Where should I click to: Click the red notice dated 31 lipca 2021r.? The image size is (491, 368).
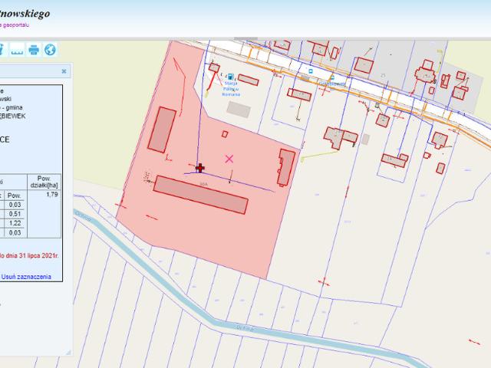pyautogui.click(x=32, y=254)
